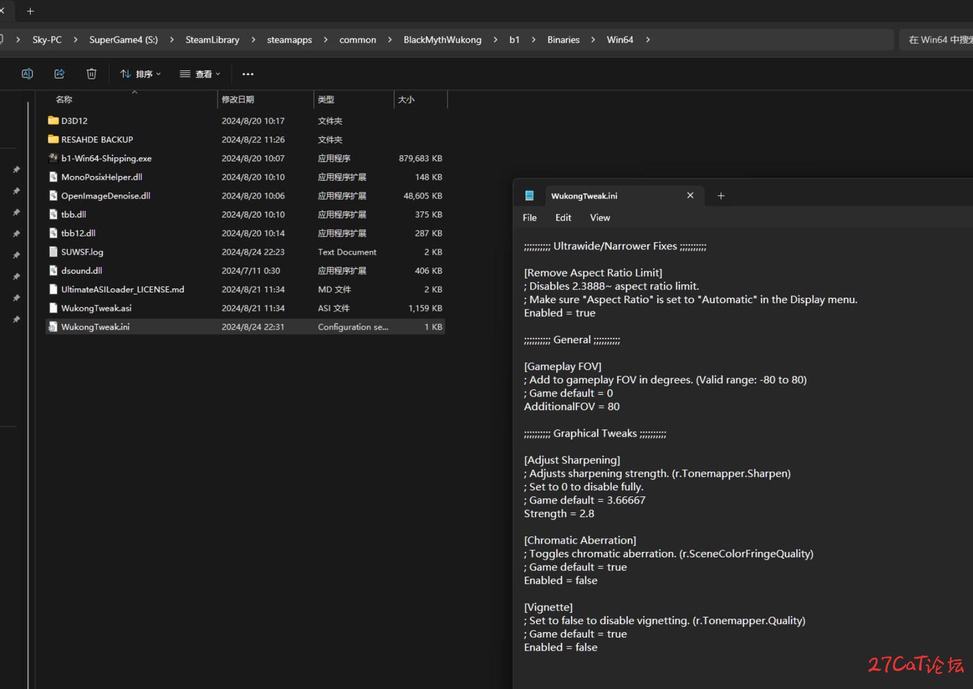The image size is (973, 689).
Task: Open the 排序 sort dropdown
Action: (x=140, y=74)
